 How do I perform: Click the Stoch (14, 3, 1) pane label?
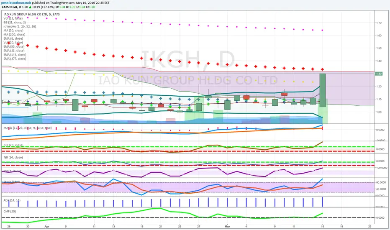point(14,182)
